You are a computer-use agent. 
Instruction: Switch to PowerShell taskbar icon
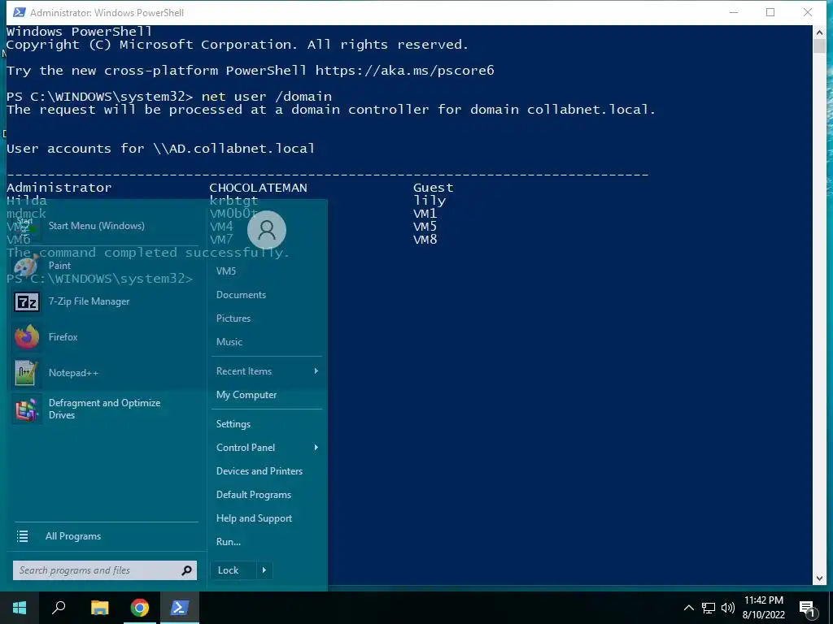pyautogui.click(x=179, y=608)
